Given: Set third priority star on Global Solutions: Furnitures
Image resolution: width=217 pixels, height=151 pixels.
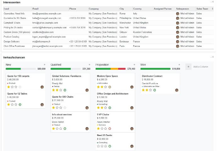Looking at the screenshot, I should click(x=61, y=90).
